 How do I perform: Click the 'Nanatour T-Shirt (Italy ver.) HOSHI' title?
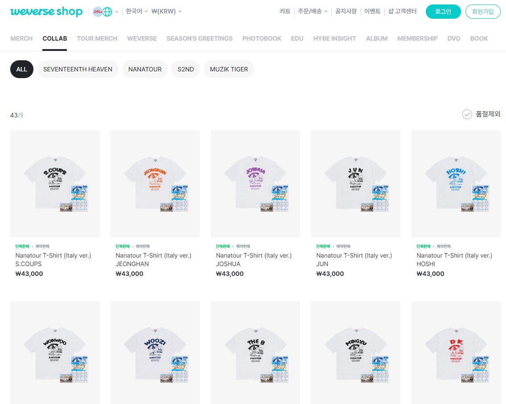click(x=454, y=259)
